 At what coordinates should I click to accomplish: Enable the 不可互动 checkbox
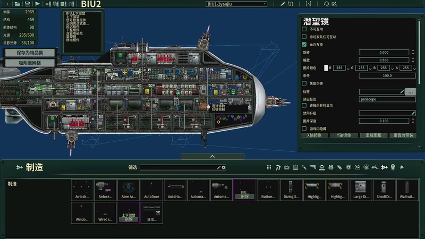tap(304, 29)
